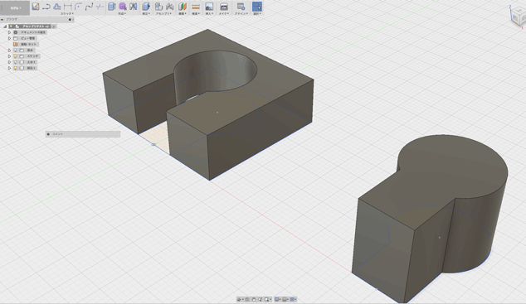Screen dimensions: 526x304
Task: Click the measure icon above 検査
Action: point(196,7)
